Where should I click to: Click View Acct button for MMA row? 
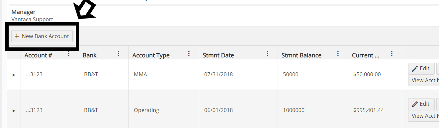coord(424,80)
